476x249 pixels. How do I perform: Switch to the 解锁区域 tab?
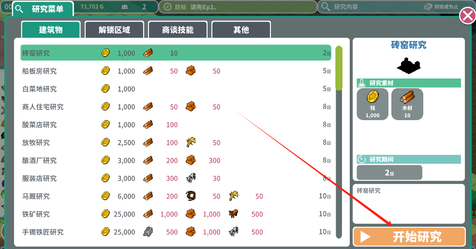[x=114, y=30]
